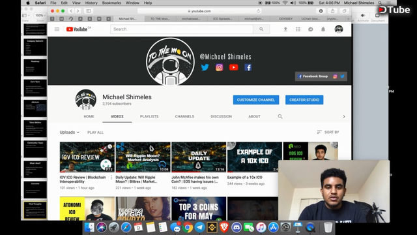This screenshot has height=235, width=417.
Task: Click CUSTOMIZE CHANNEL button
Action: point(256,100)
